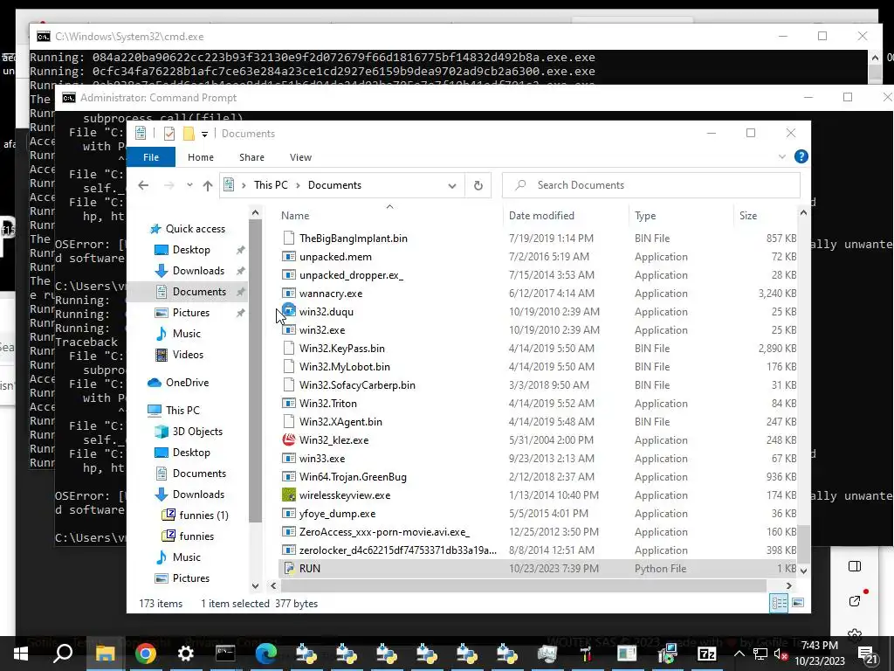Screen dimensions: 894x671
Task: Open the notification center icon
Action: (867, 654)
